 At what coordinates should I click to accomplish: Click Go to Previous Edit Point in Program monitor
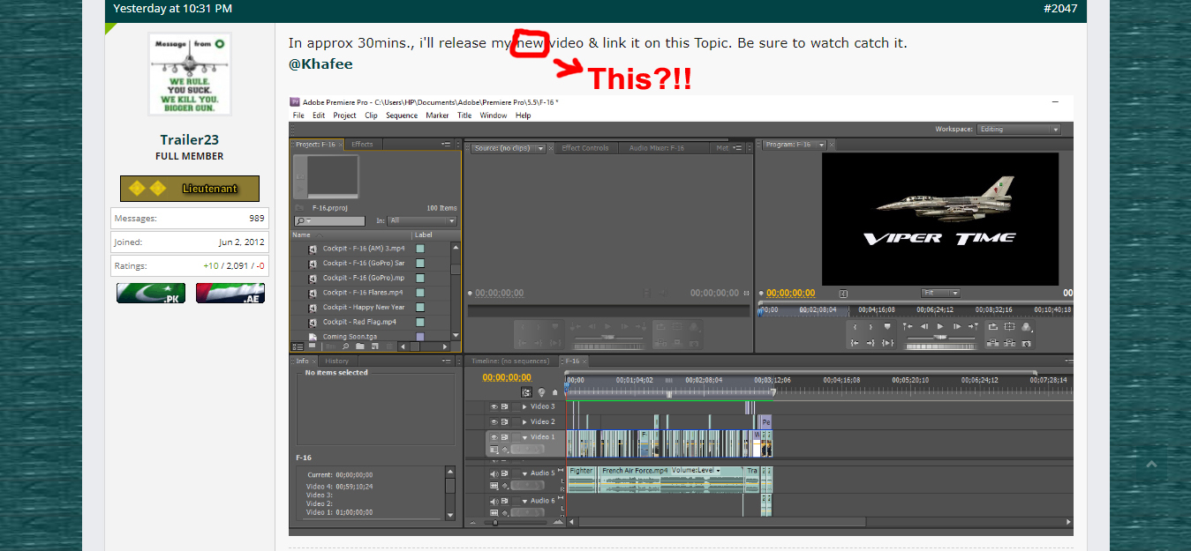(x=907, y=326)
